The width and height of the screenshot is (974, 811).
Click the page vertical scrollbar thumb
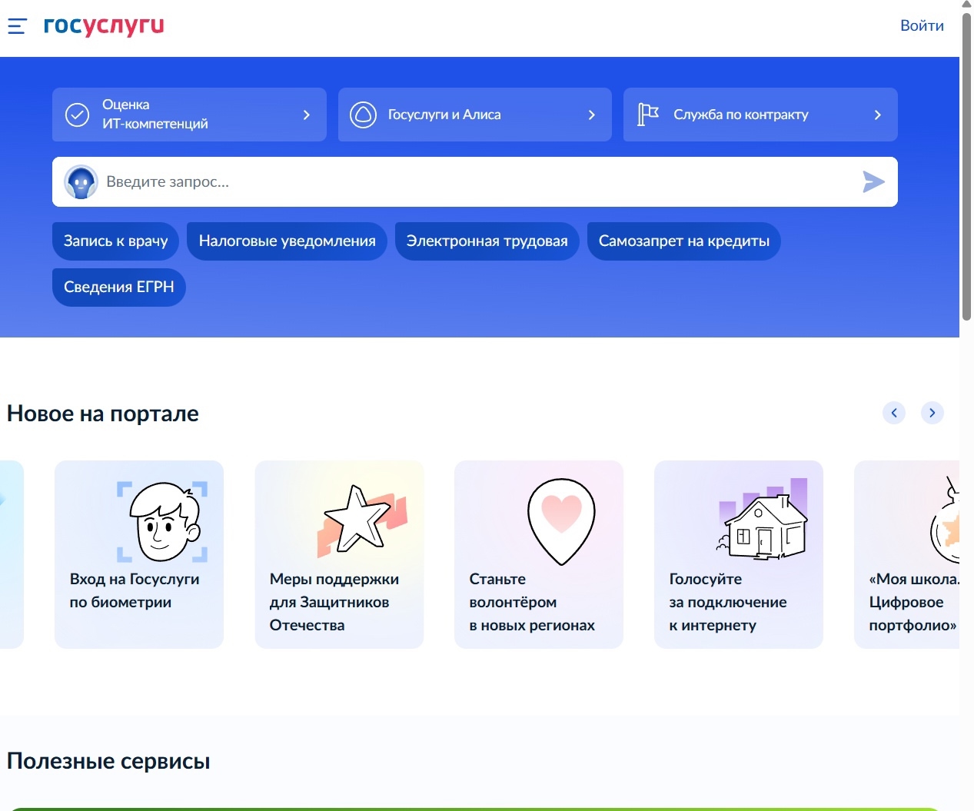[x=966, y=165]
